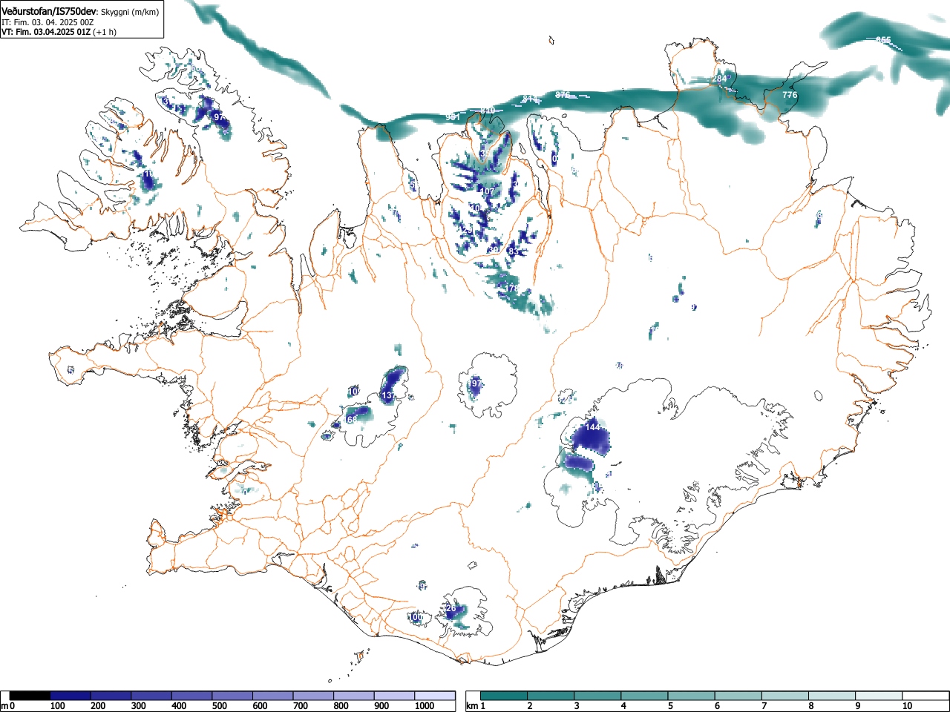
Task: Pick legend swatch between 400 and 500 m
Action: [x=192, y=696]
